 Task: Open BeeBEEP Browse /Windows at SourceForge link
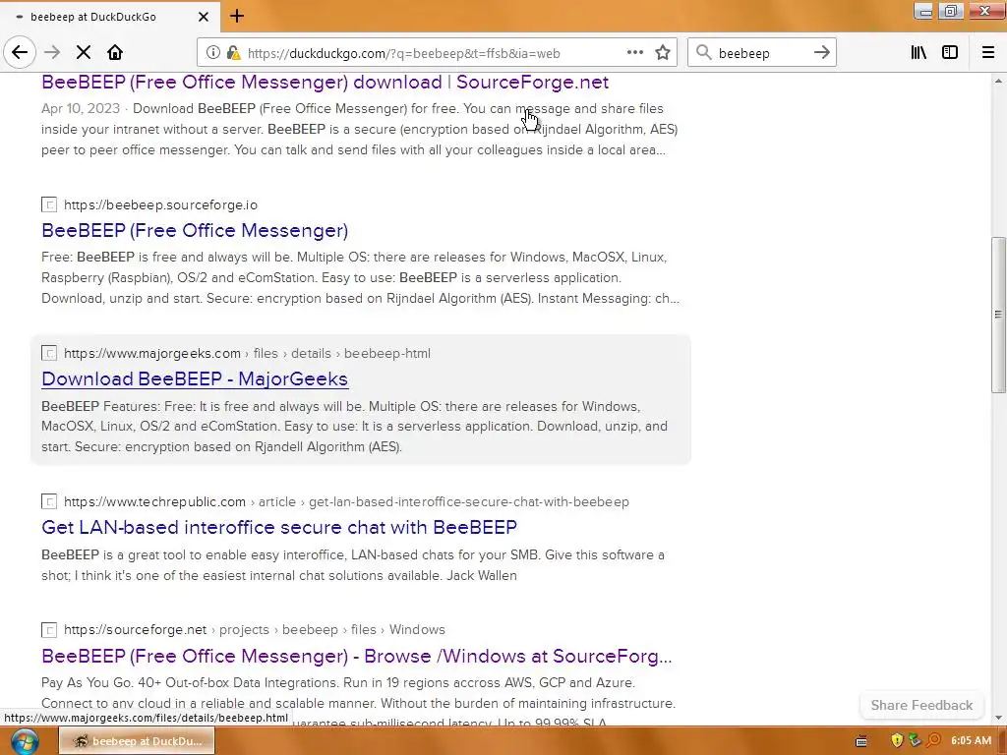click(356, 656)
